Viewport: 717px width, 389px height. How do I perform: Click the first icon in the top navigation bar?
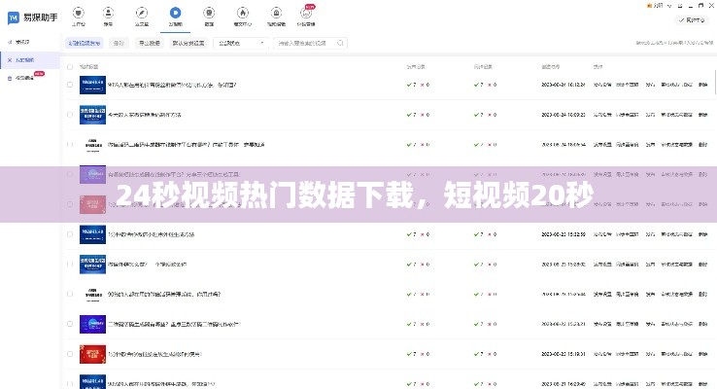79,17
